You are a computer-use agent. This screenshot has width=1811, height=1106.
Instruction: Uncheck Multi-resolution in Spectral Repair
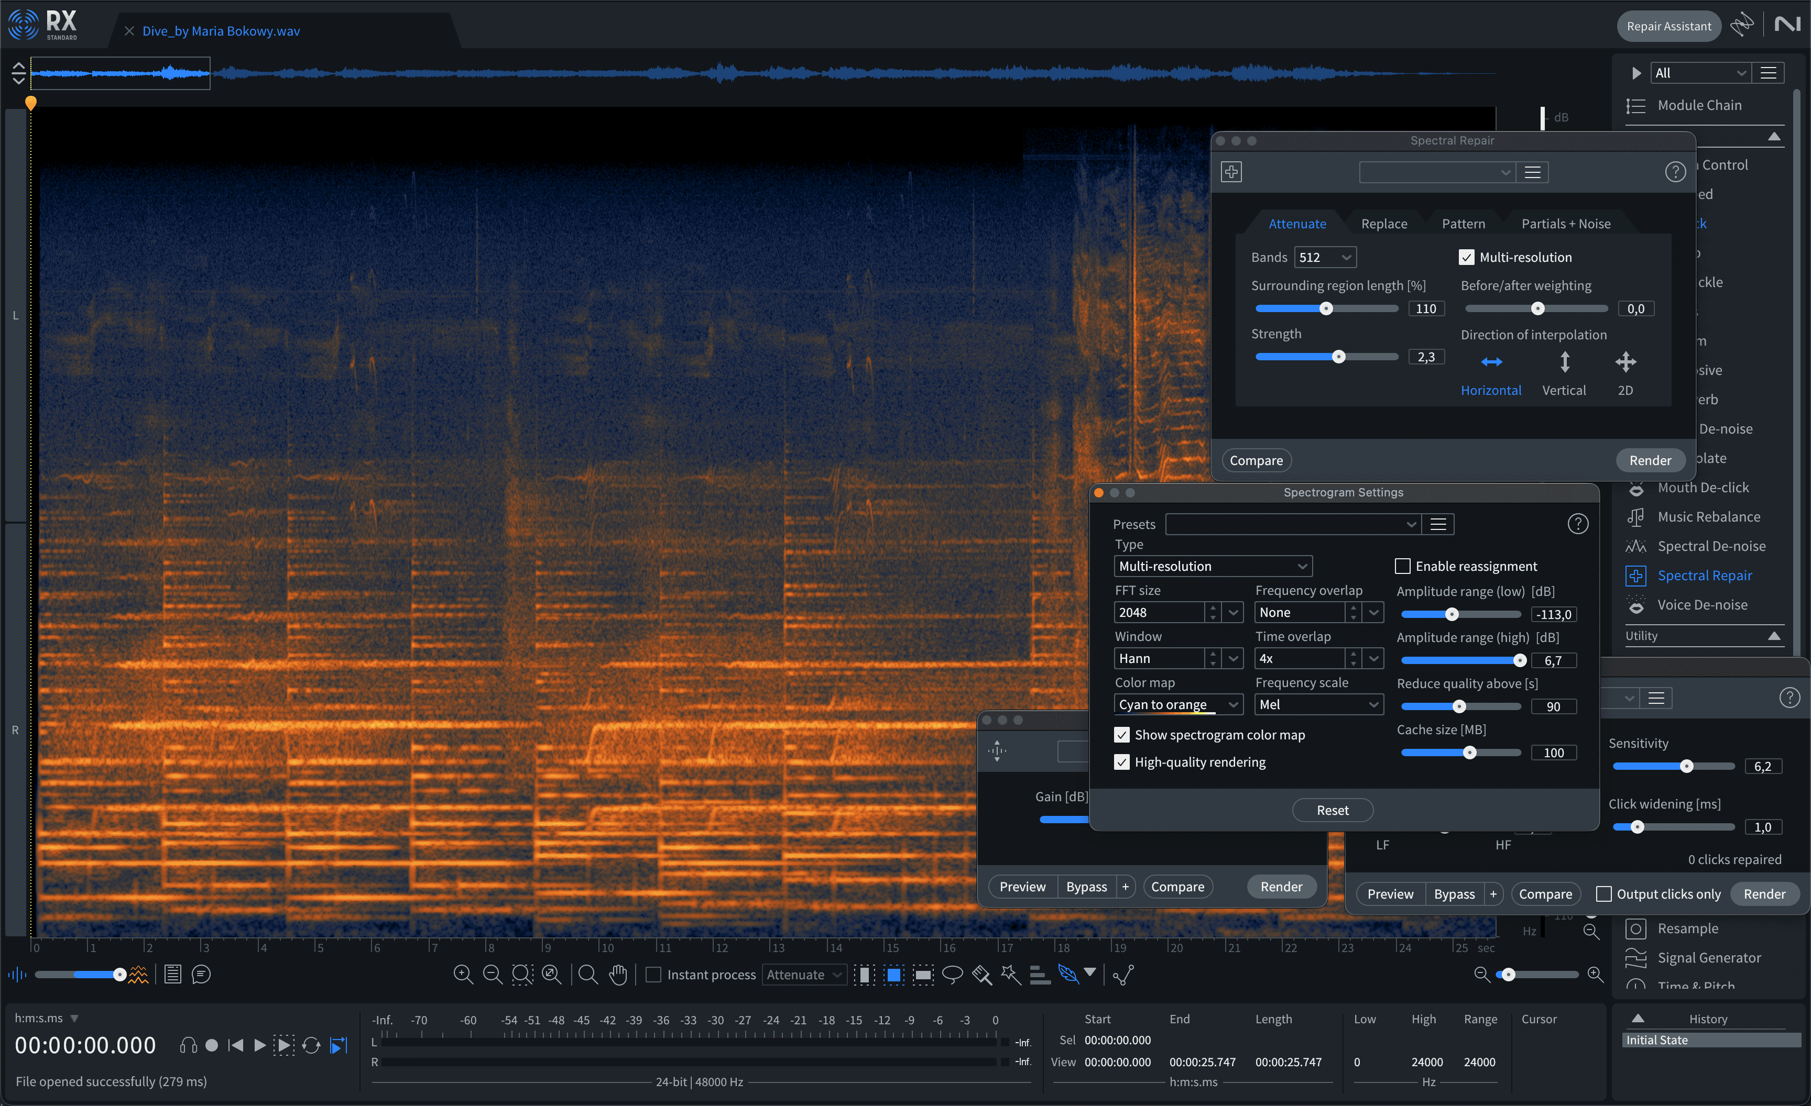point(1466,257)
